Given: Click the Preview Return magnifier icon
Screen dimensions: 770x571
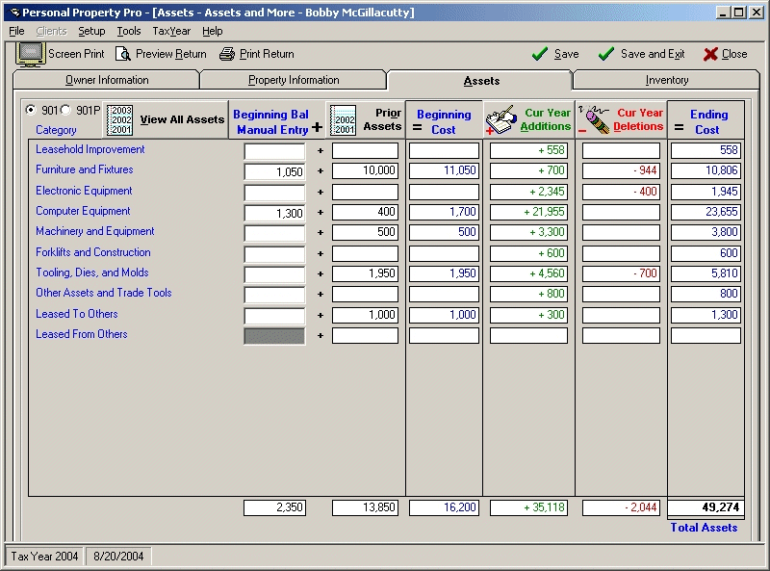Looking at the screenshot, I should (x=123, y=54).
